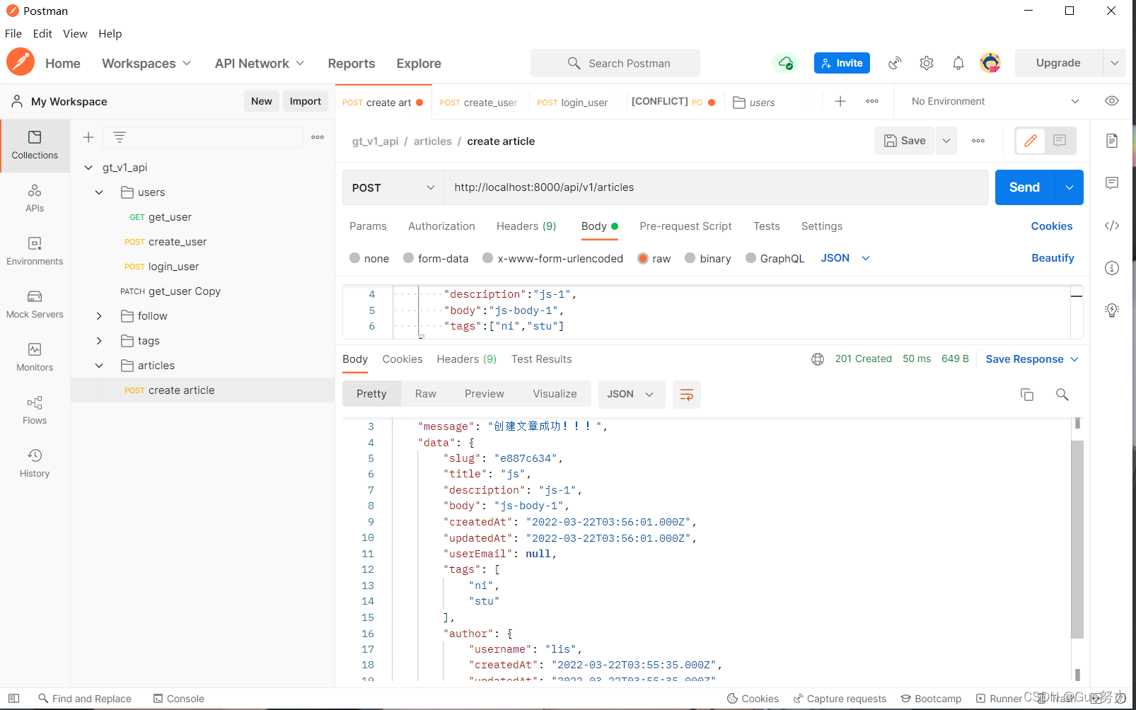Viewport: 1136px width, 710px height.
Task: Open the user avatar menu
Action: pos(990,63)
